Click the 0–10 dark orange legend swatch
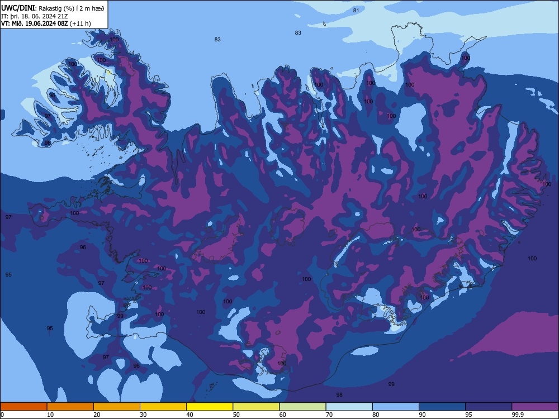 [23, 407]
